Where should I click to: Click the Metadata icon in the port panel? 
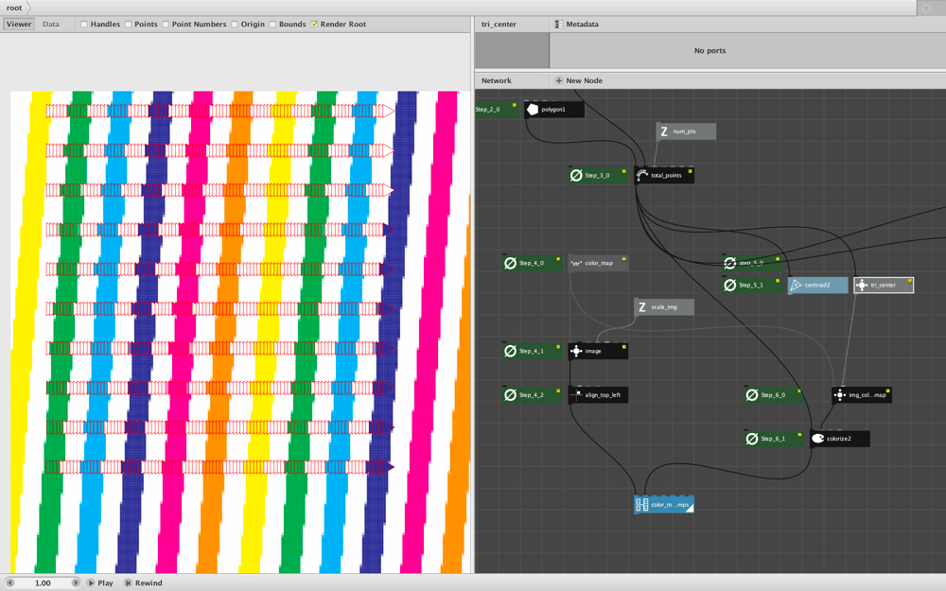pyautogui.click(x=559, y=25)
